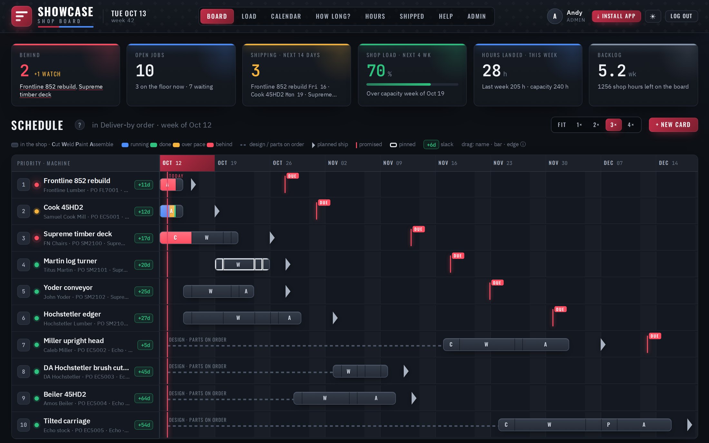This screenshot has height=443, width=709.
Task: Open the Calendar tab
Action: 286,16
